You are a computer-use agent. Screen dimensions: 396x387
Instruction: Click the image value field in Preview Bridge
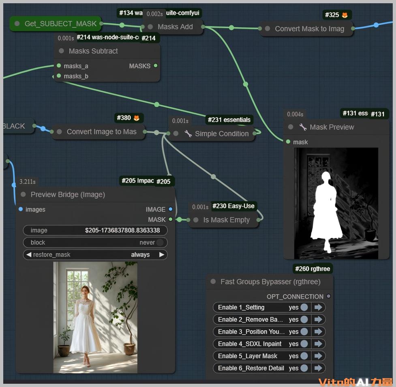pyautogui.click(x=95, y=230)
